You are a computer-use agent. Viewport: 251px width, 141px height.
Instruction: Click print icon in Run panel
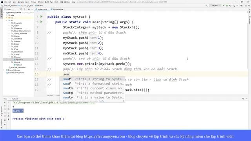[x=9, y=116]
